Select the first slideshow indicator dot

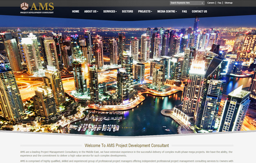[122, 127]
